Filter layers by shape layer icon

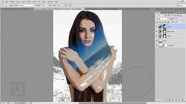click(x=175, y=15)
